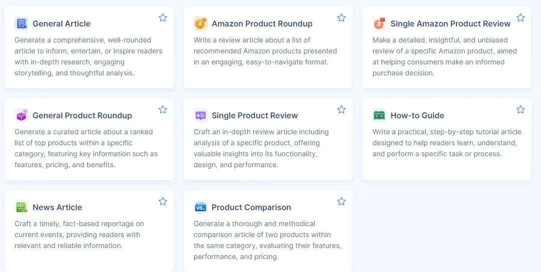This screenshot has width=541, height=272.
Task: Favorite the General Article template star
Action: click(163, 18)
